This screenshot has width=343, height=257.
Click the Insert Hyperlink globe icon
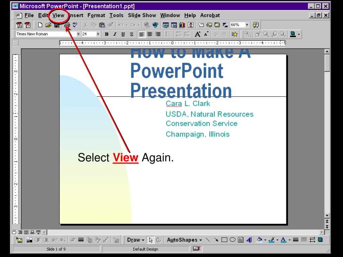[x=147, y=25]
